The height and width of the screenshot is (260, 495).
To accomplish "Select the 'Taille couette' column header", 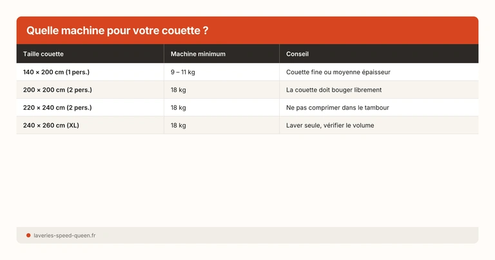I will tap(44, 54).
